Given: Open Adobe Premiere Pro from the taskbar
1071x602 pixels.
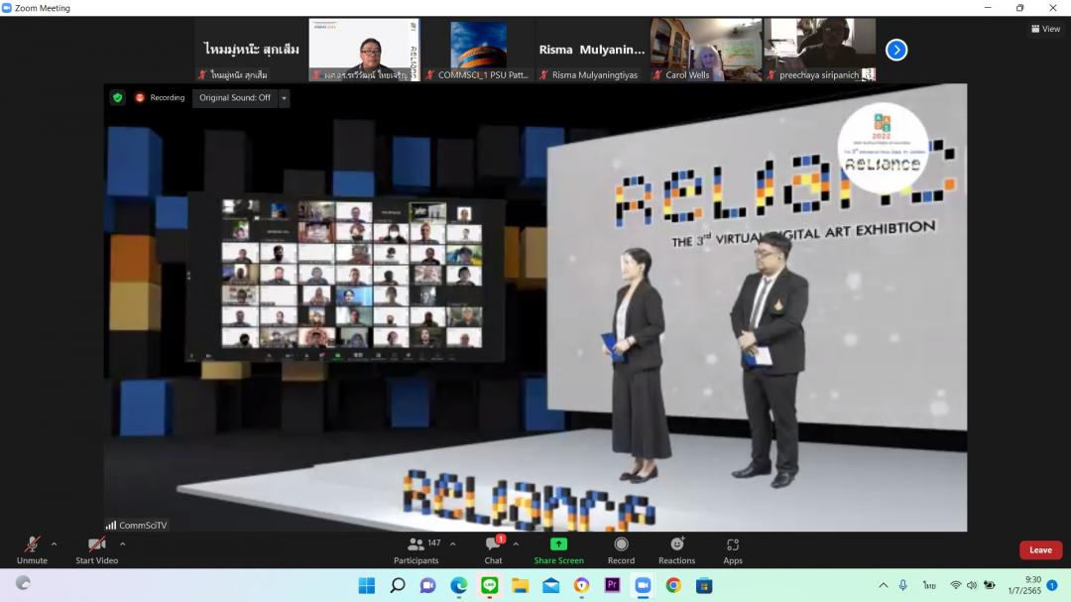Looking at the screenshot, I should click(612, 585).
